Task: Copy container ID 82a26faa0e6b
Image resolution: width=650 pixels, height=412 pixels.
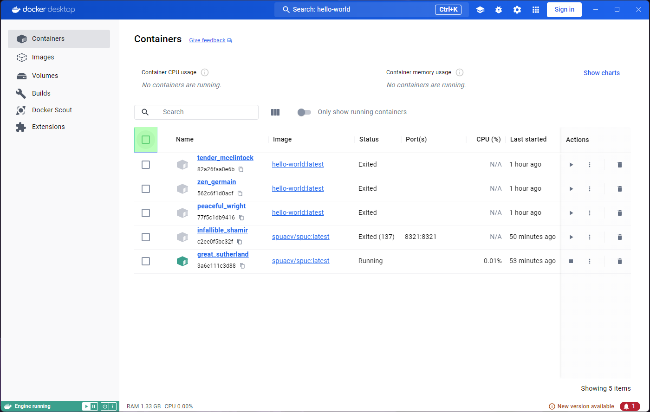Action: [241, 169]
